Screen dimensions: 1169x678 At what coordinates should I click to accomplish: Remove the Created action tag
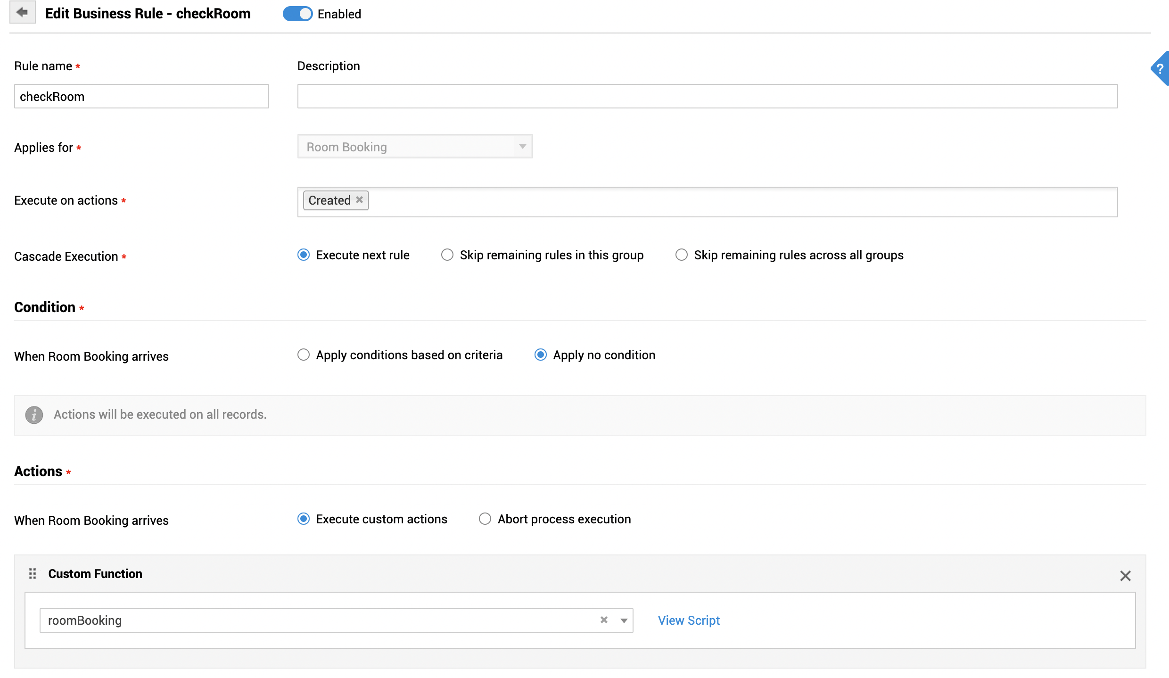360,200
